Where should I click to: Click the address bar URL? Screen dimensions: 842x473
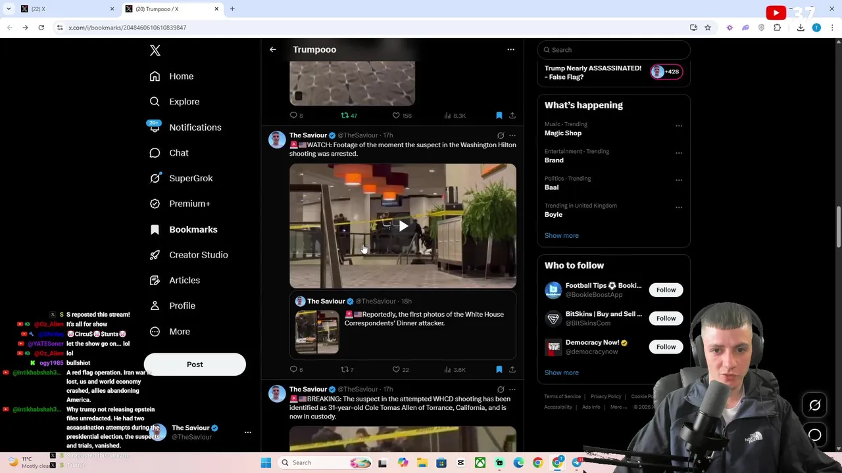tap(127, 28)
